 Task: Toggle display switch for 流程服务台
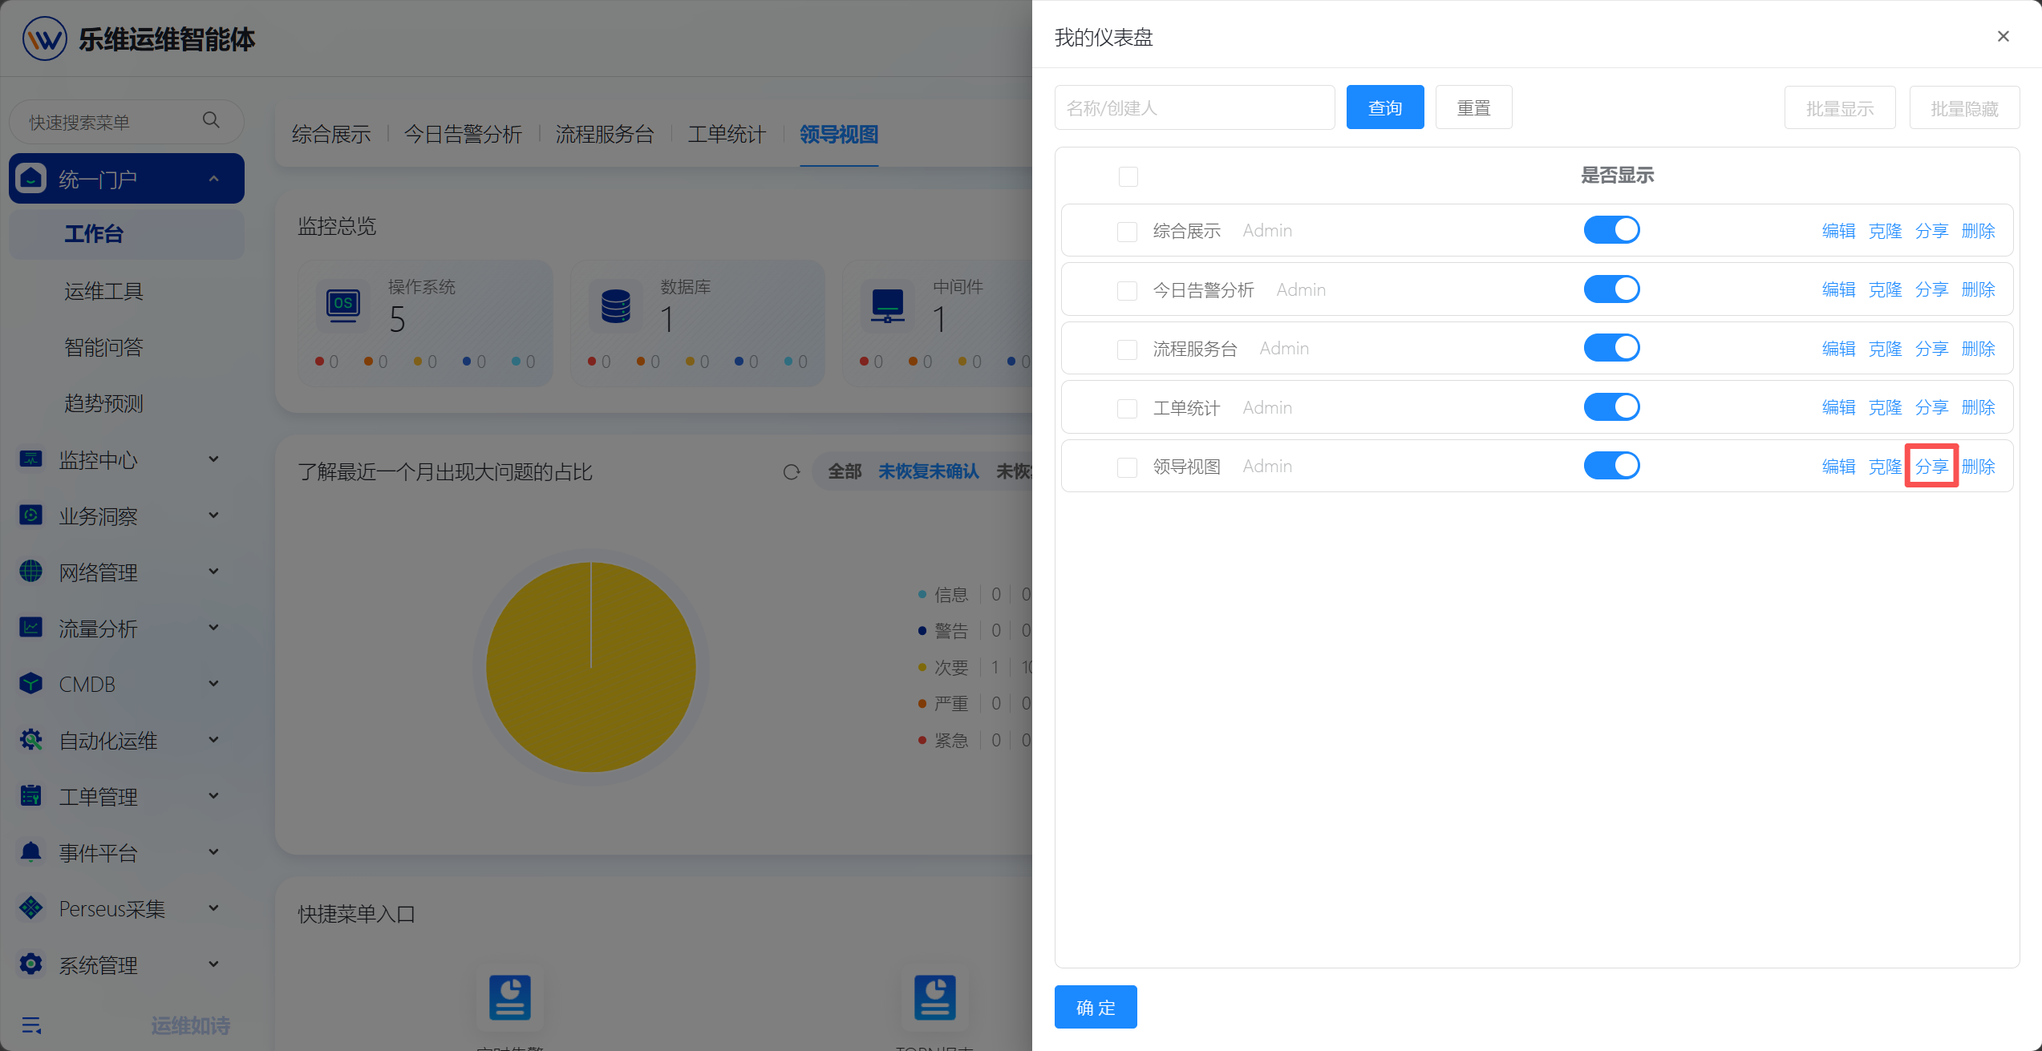pos(1611,348)
